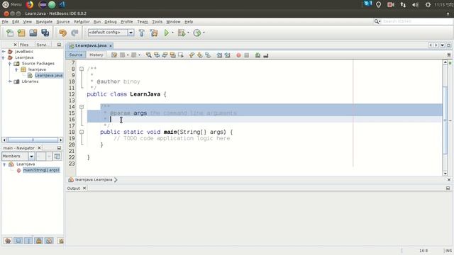Toggle Bookmark icon in editor toolbar
The height and width of the screenshot is (255, 454).
(x=208, y=55)
